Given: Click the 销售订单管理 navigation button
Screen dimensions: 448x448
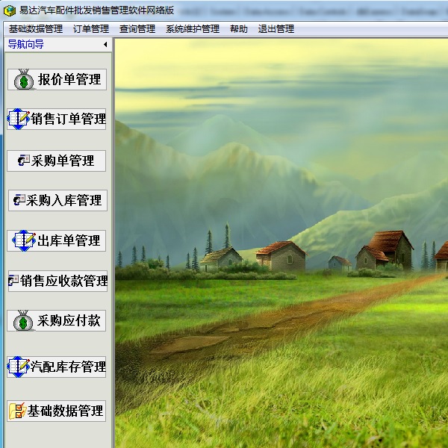Looking at the screenshot, I should click(x=57, y=119).
